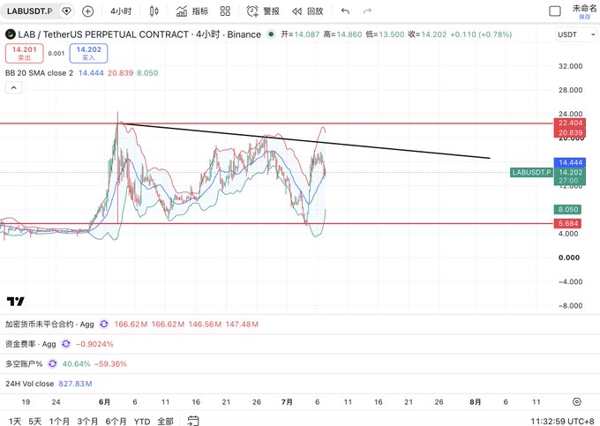The image size is (600, 426).
Task: Select the 资金费率 Agg title
Action: (x=31, y=344)
